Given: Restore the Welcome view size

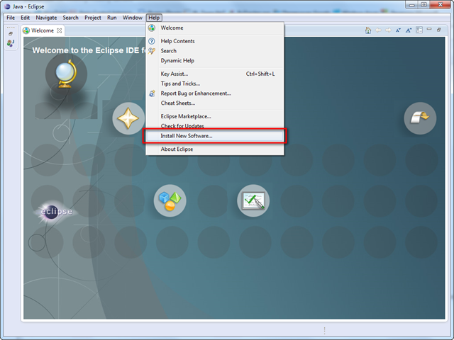Looking at the screenshot, I should click(439, 30).
